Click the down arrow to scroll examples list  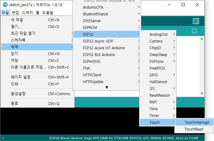point(107,87)
